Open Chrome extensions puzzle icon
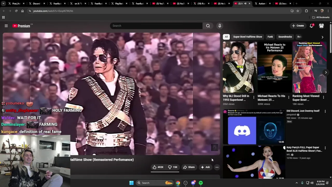332x187 pixels. pyautogui.click(x=306, y=11)
